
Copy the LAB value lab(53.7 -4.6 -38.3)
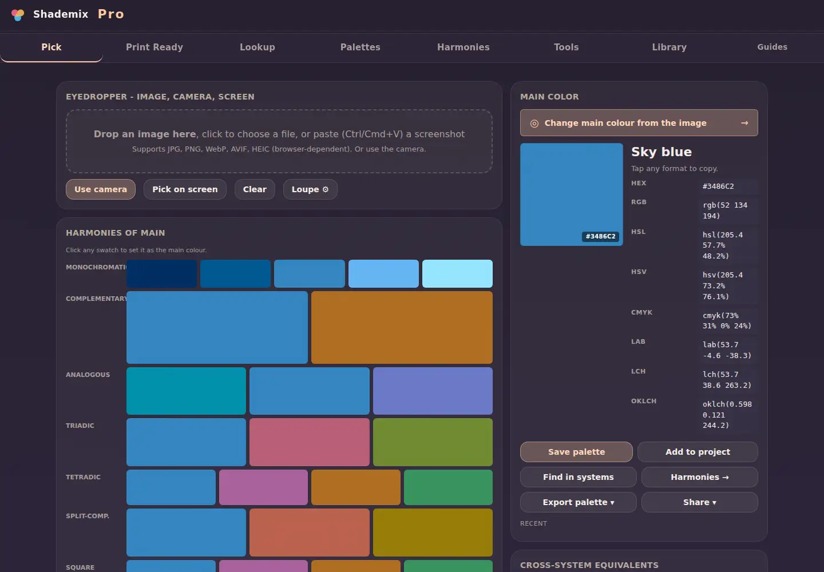(x=728, y=350)
